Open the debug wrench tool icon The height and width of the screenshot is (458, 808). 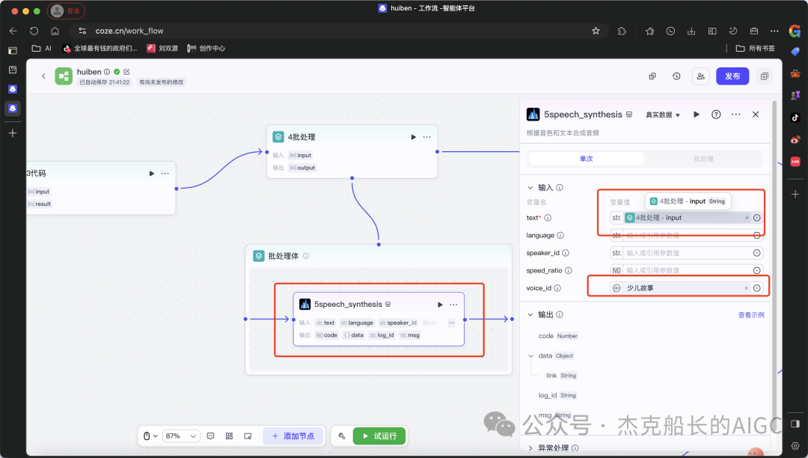[x=342, y=436]
